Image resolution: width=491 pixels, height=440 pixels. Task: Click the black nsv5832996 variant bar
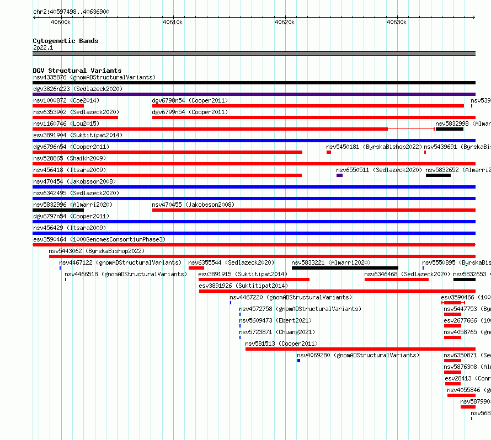[58, 210]
